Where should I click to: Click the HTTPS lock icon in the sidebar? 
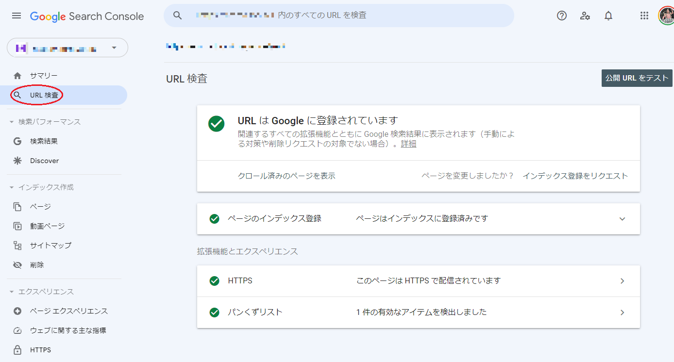point(17,349)
